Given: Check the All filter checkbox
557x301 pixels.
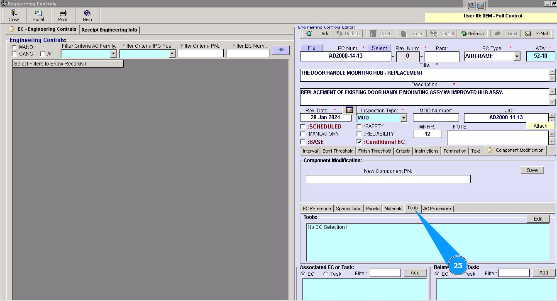Looking at the screenshot, I should (x=42, y=54).
